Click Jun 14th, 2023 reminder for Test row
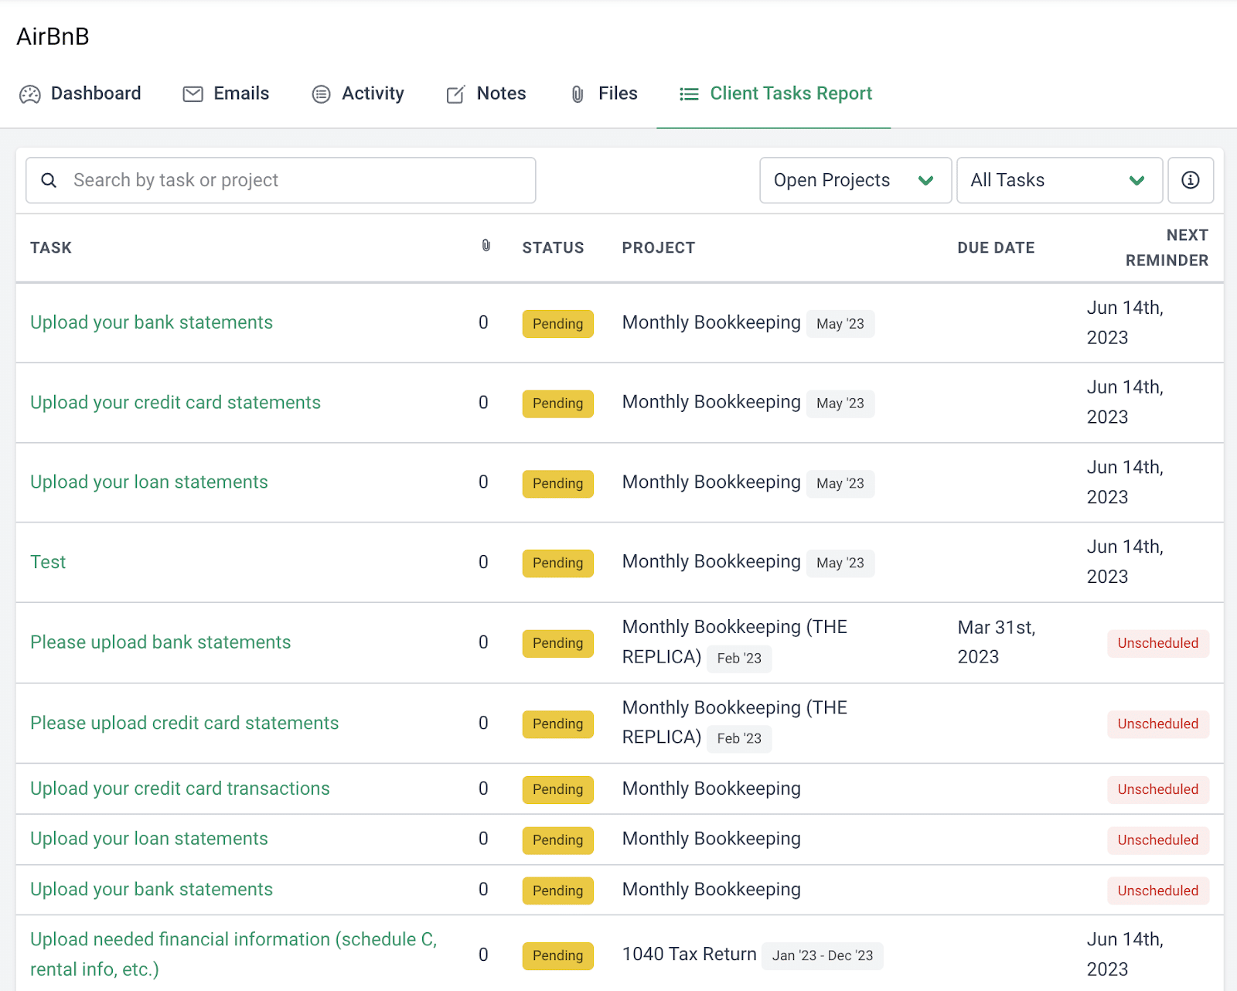This screenshot has height=991, width=1237. click(1125, 562)
